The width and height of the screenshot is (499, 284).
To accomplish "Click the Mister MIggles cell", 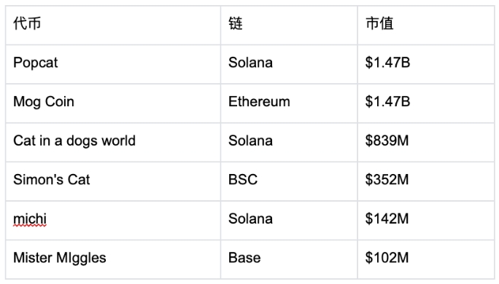I will click(113, 259).
